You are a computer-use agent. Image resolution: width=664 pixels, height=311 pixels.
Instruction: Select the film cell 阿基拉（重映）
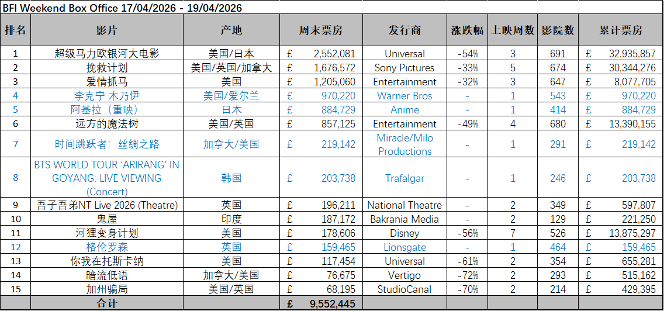107,110
